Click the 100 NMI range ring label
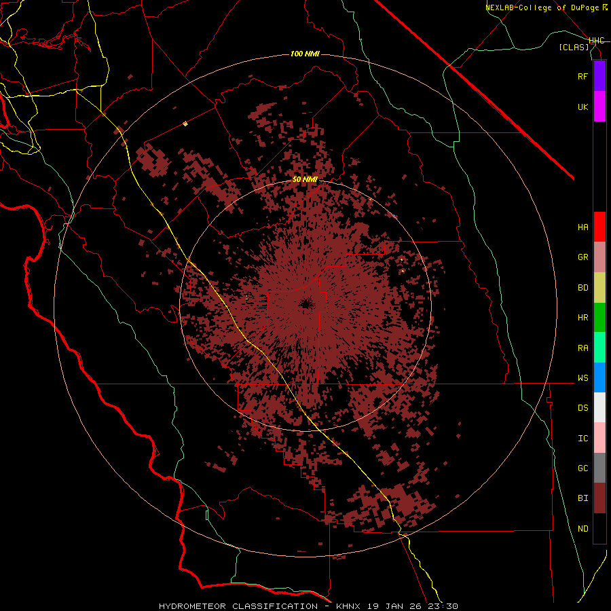Viewport: 611px width, 611px height. (305, 54)
